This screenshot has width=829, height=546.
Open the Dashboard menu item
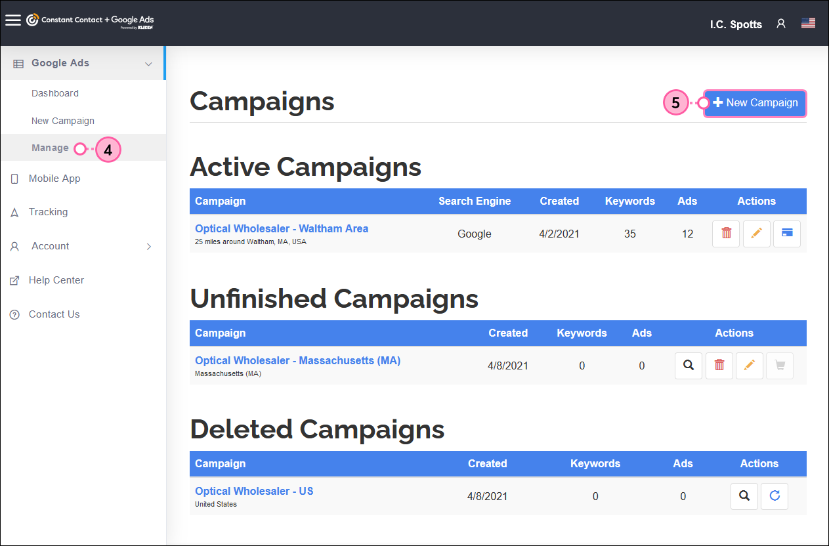tap(55, 93)
